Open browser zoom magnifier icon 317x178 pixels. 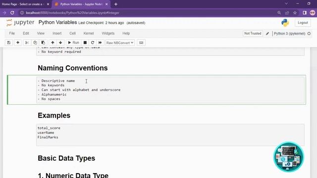click(279, 13)
